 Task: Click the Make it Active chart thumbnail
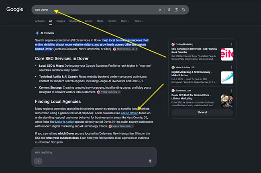point(227,78)
